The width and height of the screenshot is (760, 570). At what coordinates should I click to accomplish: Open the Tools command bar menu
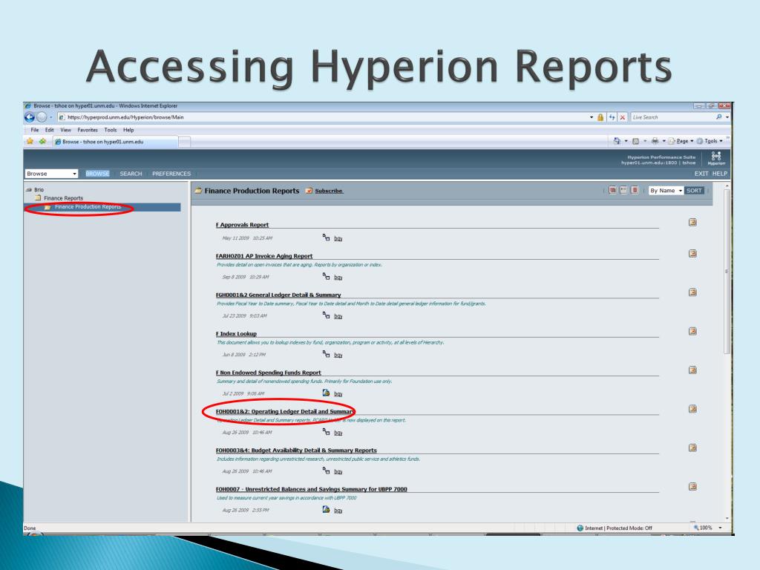coord(710,141)
